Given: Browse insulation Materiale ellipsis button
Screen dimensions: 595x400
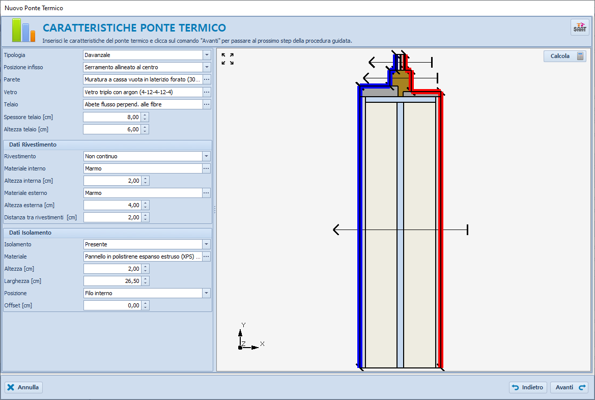Looking at the screenshot, I should 207,257.
